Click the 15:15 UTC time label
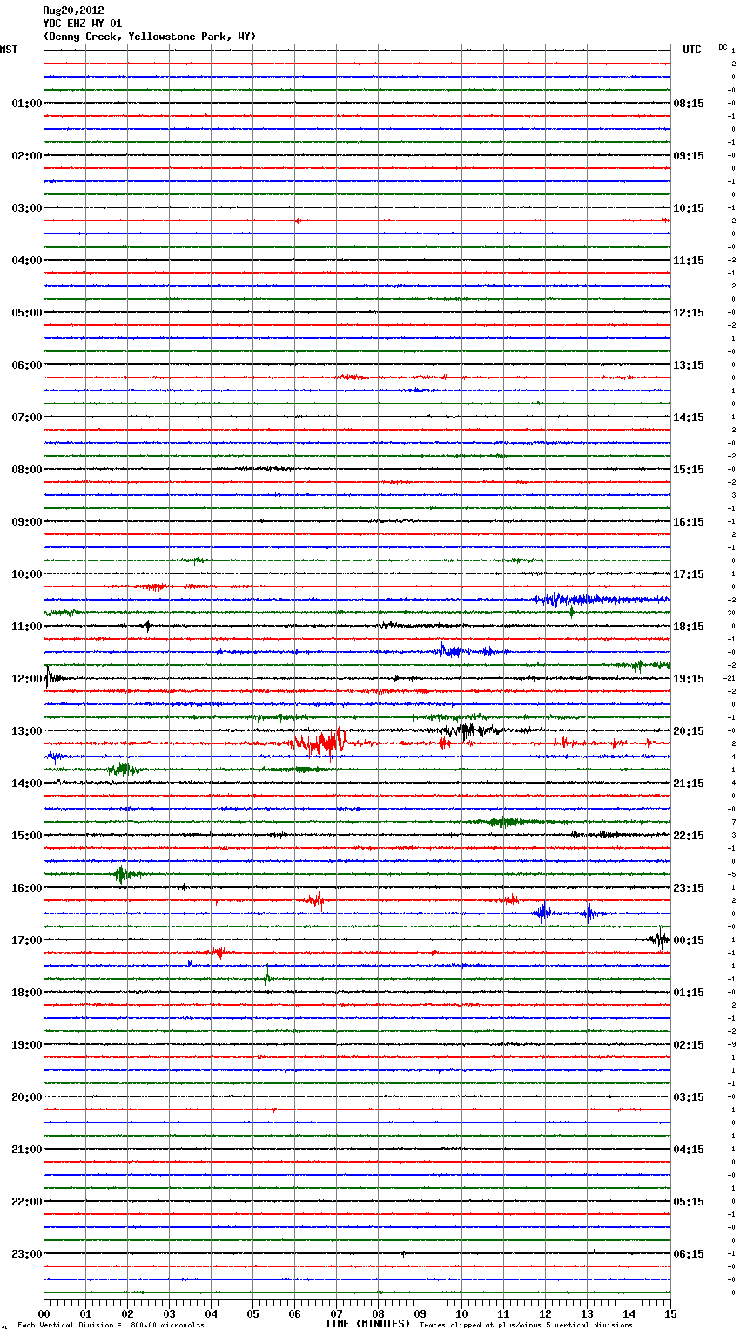Image resolution: width=740 pixels, height=1337 pixels. coord(689,470)
